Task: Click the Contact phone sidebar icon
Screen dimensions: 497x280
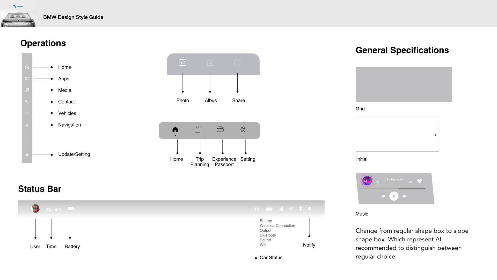Action: pyautogui.click(x=27, y=102)
